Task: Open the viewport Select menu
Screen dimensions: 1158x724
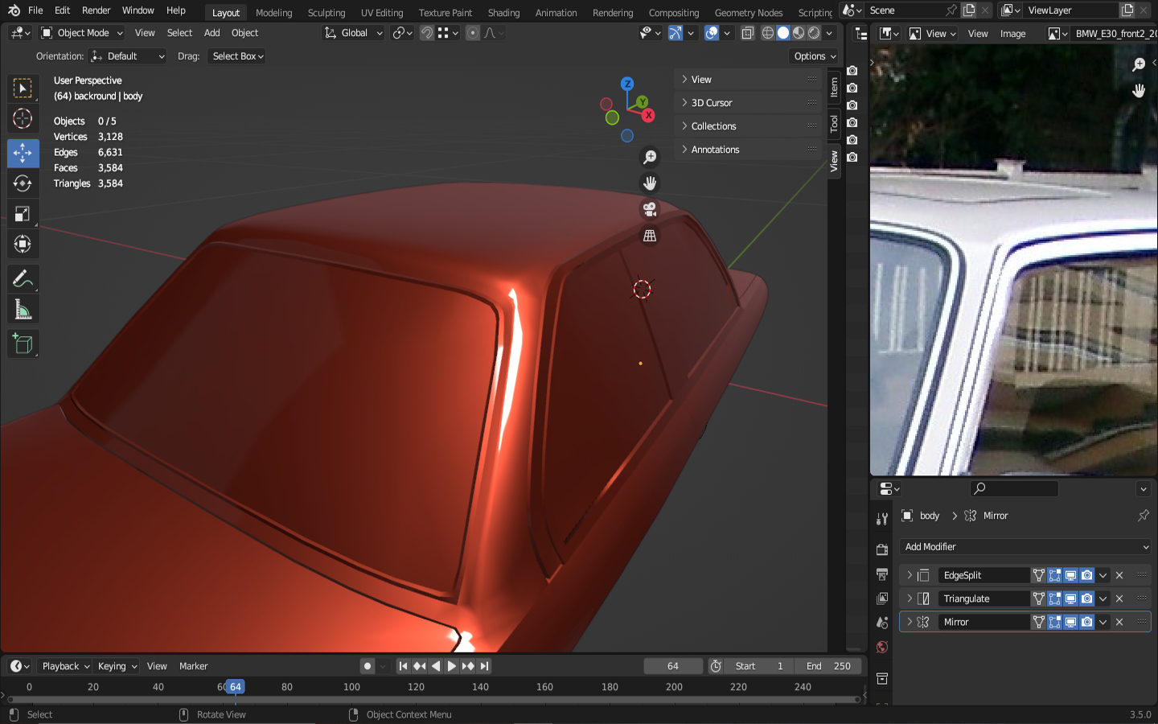Action: point(179,33)
